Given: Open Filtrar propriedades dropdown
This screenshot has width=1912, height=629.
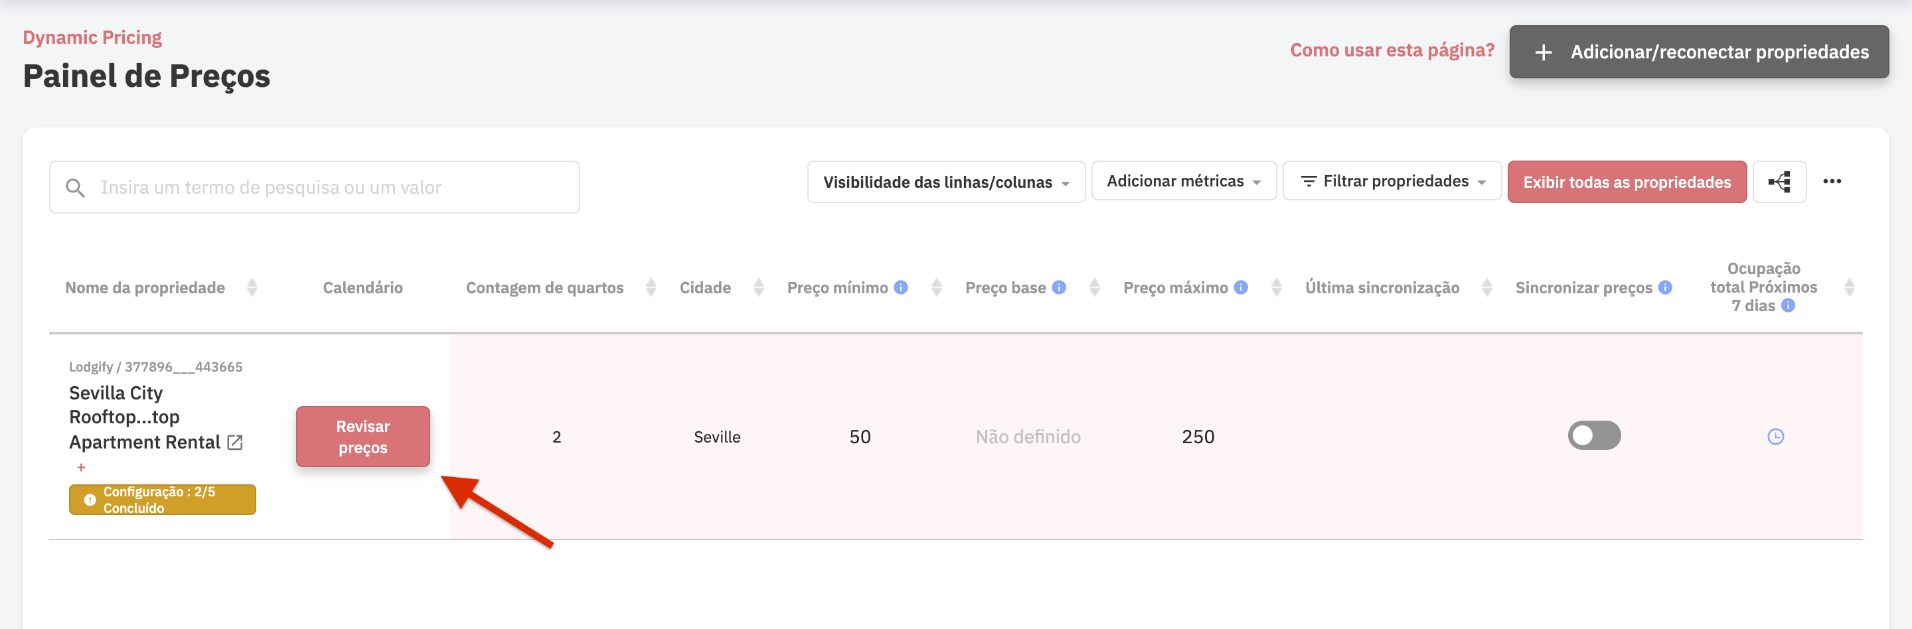Looking at the screenshot, I should (x=1392, y=181).
